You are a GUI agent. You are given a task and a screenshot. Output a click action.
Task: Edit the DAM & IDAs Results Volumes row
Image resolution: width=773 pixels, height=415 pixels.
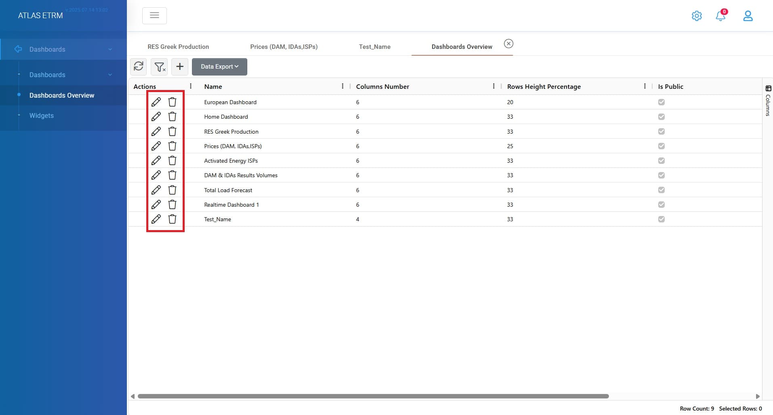156,175
